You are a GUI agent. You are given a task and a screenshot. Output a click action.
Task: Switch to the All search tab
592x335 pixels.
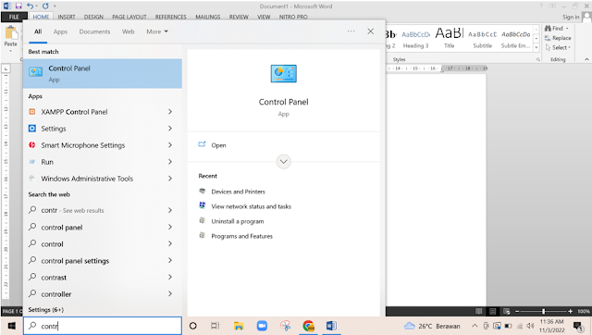pyautogui.click(x=38, y=31)
